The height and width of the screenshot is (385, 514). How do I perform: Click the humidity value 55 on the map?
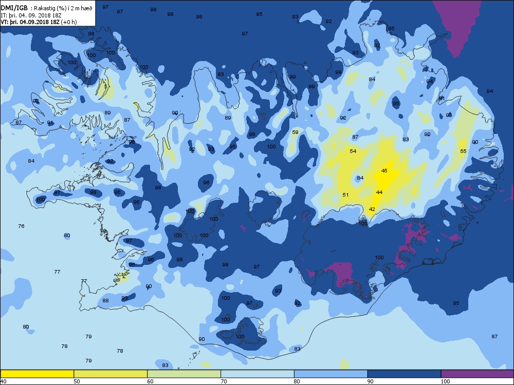click(463, 151)
